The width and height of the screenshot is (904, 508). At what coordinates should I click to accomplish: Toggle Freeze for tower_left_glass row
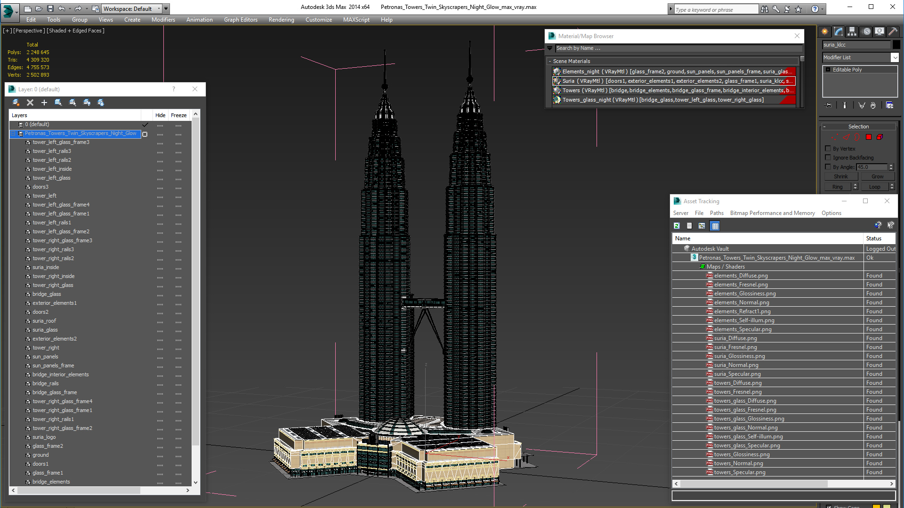178,178
